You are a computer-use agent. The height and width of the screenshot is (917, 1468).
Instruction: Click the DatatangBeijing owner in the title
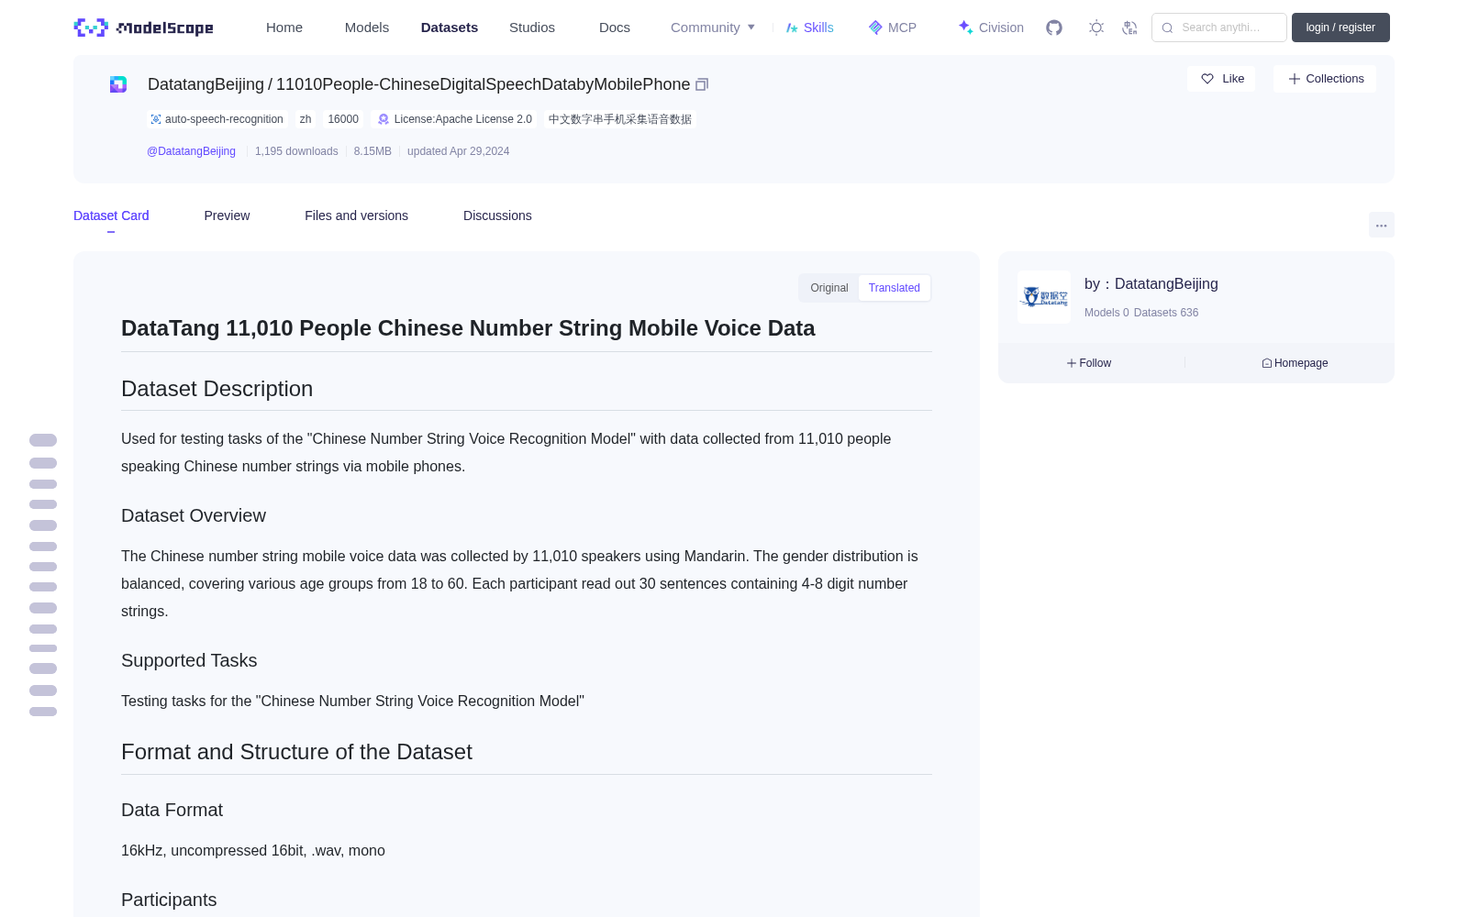pos(206,84)
